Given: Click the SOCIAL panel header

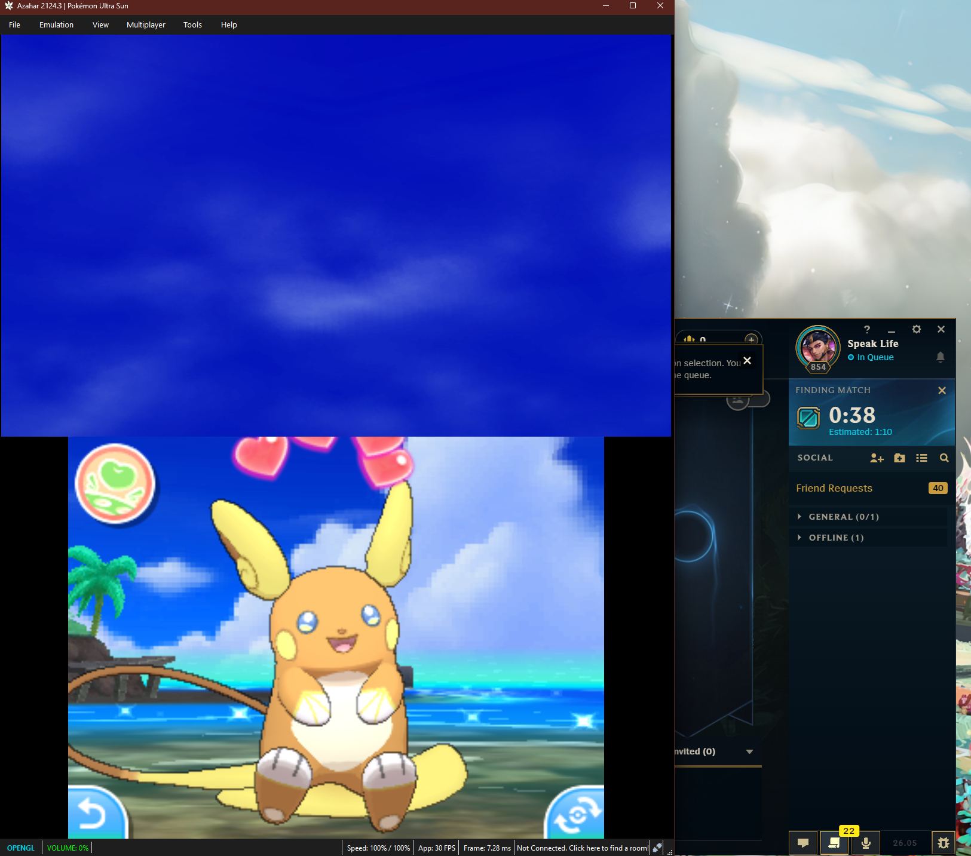Looking at the screenshot, I should click(x=815, y=458).
